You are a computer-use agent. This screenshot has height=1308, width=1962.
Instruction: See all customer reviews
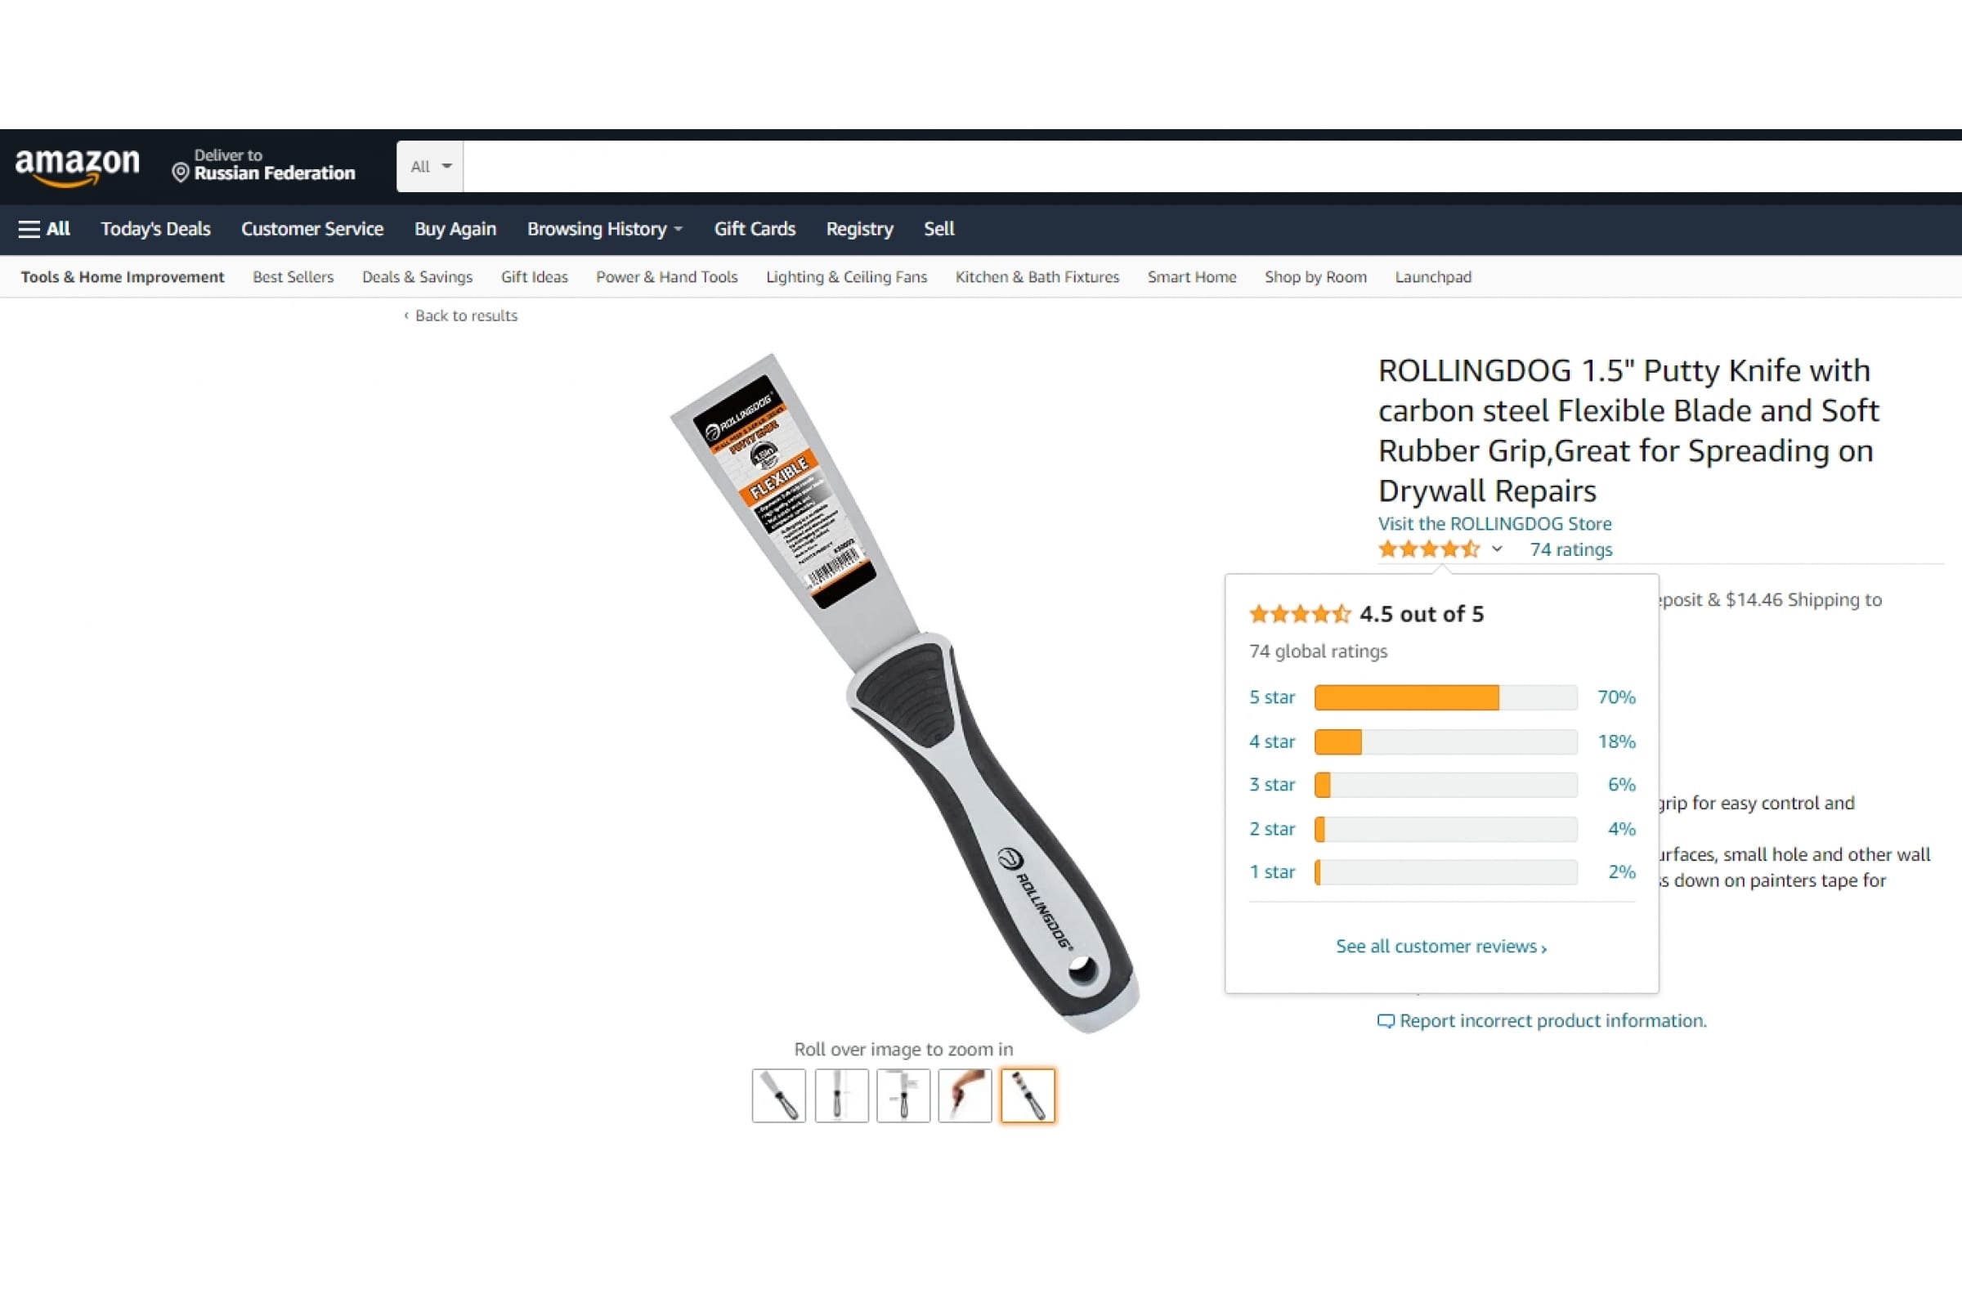1440,947
